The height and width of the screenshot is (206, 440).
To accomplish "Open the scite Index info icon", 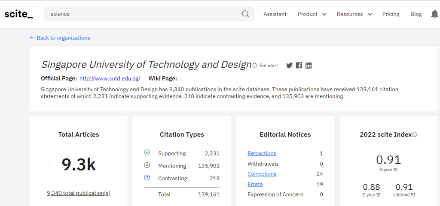I will (x=415, y=135).
